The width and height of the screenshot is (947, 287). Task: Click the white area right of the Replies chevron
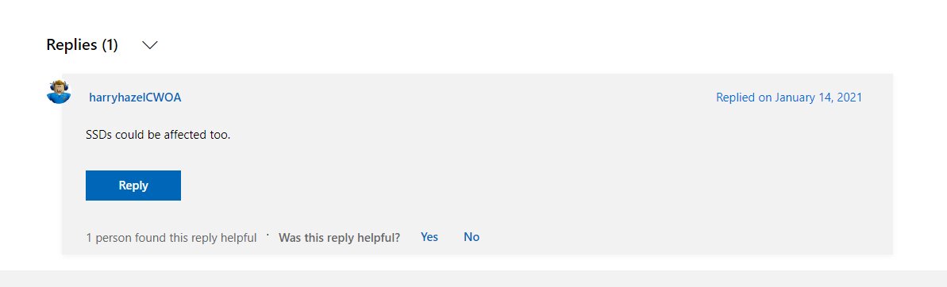pos(483,45)
